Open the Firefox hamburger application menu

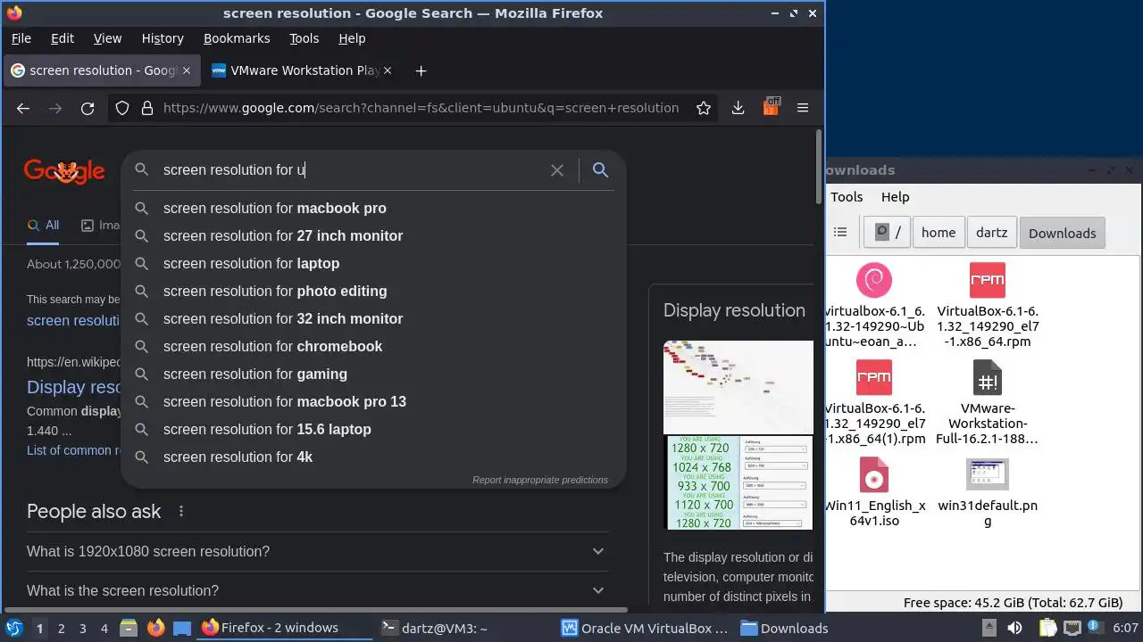(x=803, y=108)
